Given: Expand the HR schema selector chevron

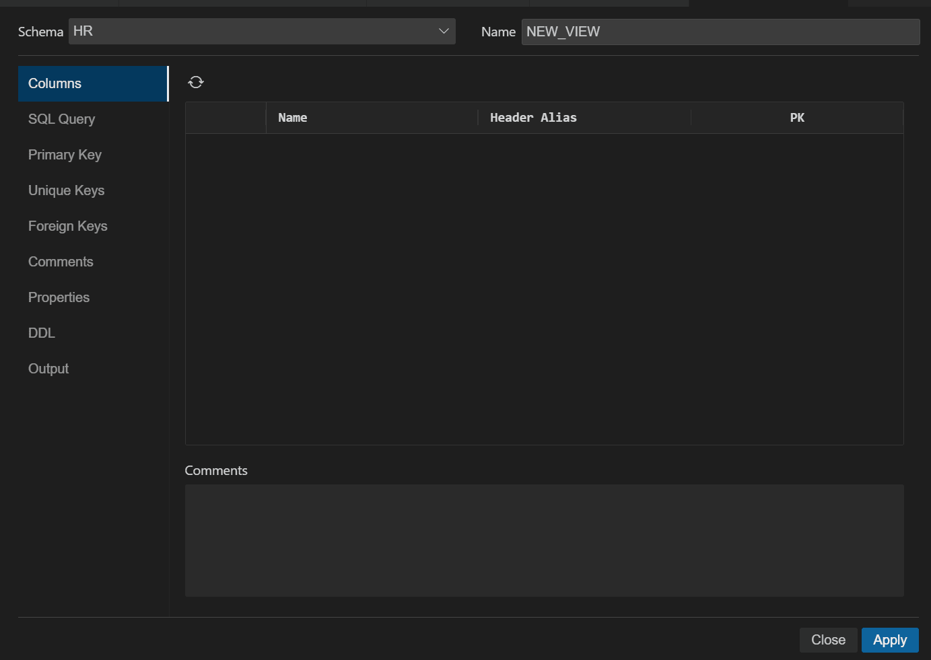Looking at the screenshot, I should point(444,31).
